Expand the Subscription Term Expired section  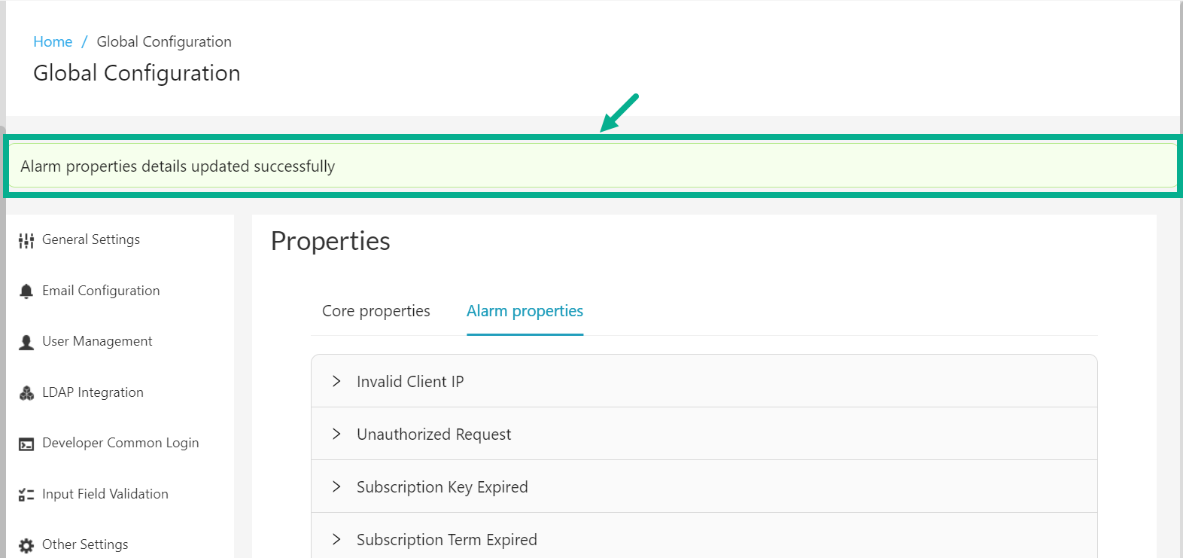click(x=336, y=539)
